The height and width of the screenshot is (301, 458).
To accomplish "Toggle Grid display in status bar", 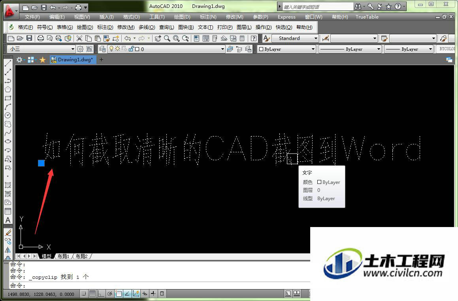I will coord(92,294).
